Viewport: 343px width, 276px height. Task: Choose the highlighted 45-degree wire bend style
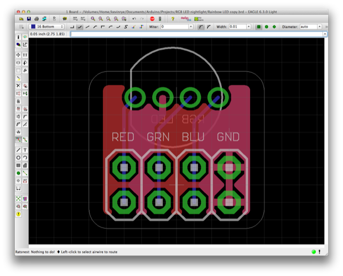pyautogui.click(x=80, y=27)
